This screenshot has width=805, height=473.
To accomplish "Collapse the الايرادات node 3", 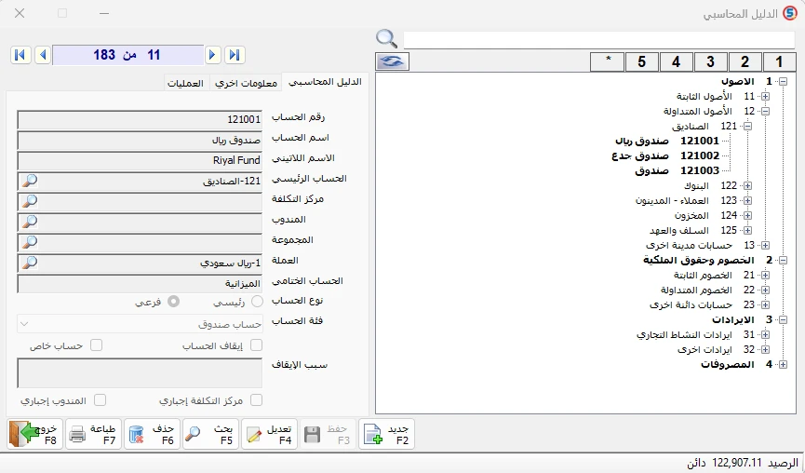I will point(783,319).
